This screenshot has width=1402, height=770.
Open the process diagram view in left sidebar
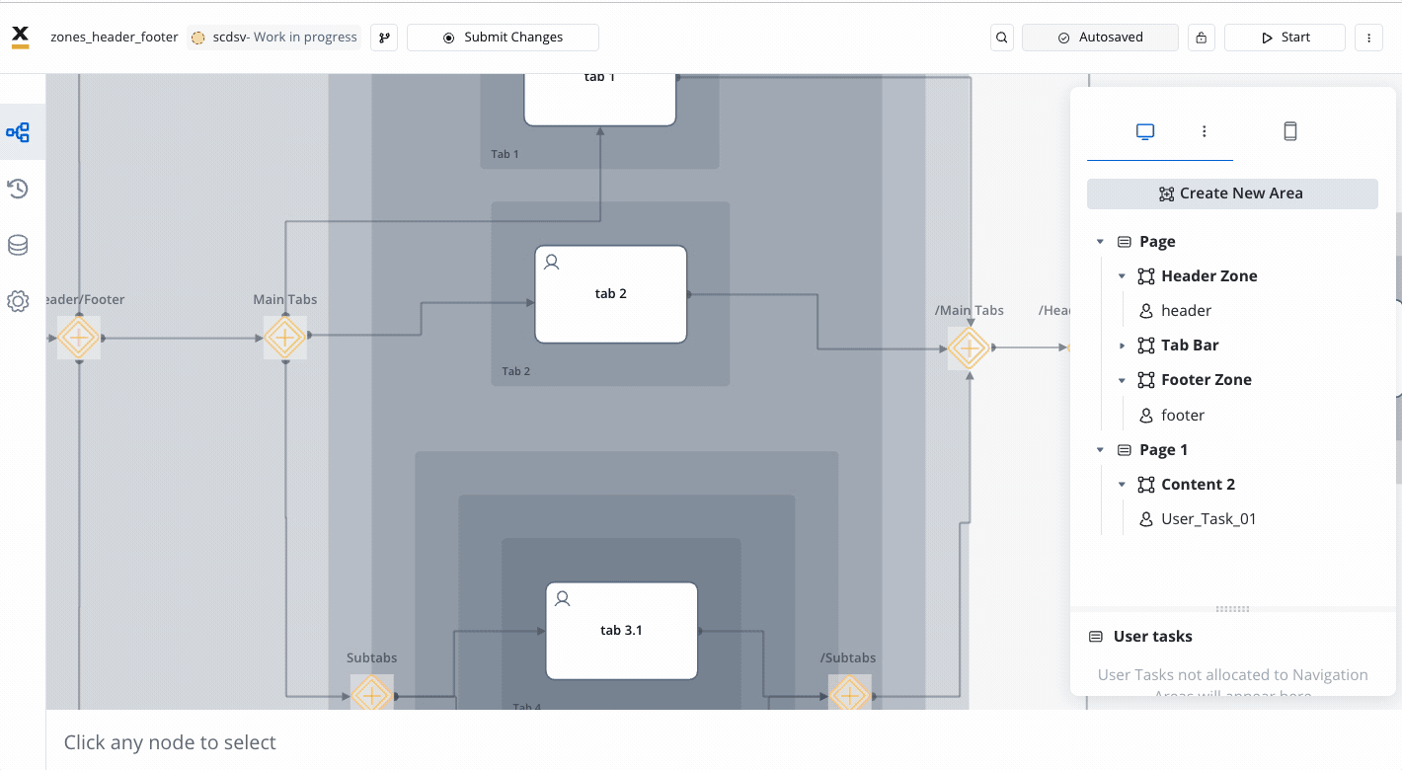[18, 132]
